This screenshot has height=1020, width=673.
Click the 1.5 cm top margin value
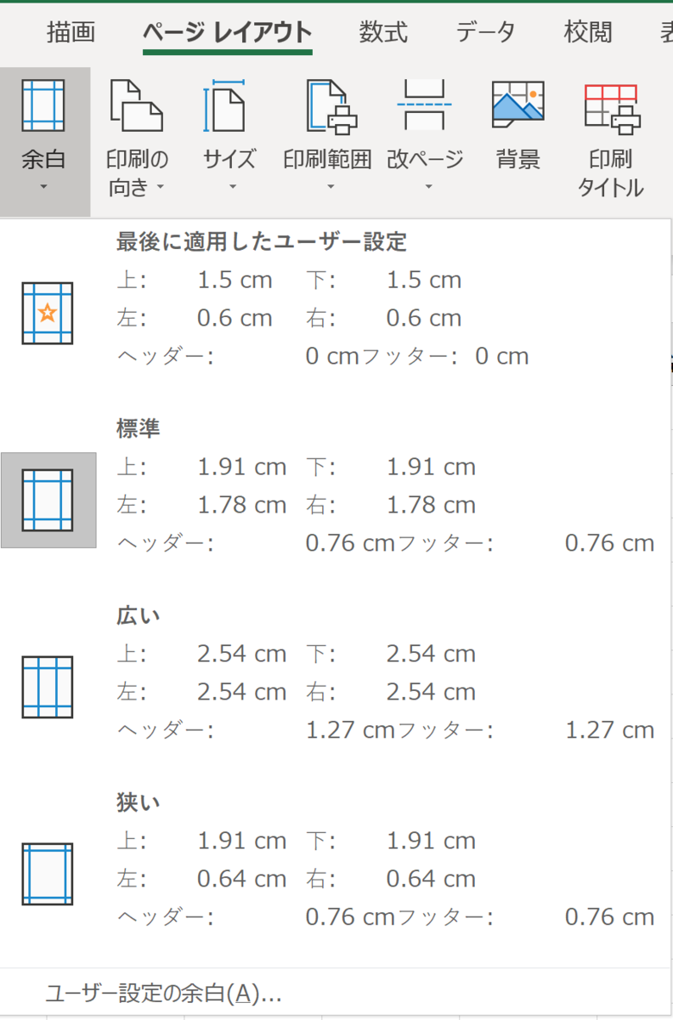coord(235,280)
